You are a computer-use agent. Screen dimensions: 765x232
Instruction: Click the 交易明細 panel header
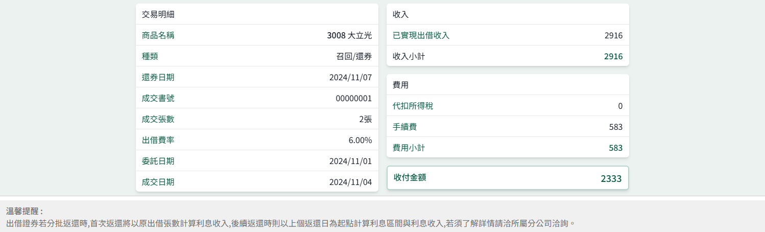158,14
